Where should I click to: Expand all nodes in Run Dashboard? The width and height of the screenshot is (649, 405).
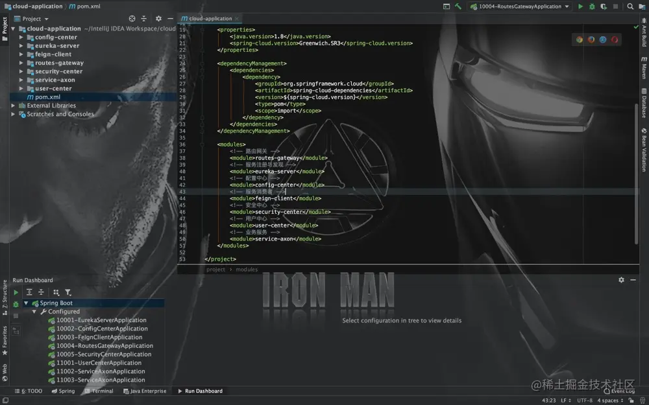coord(29,293)
